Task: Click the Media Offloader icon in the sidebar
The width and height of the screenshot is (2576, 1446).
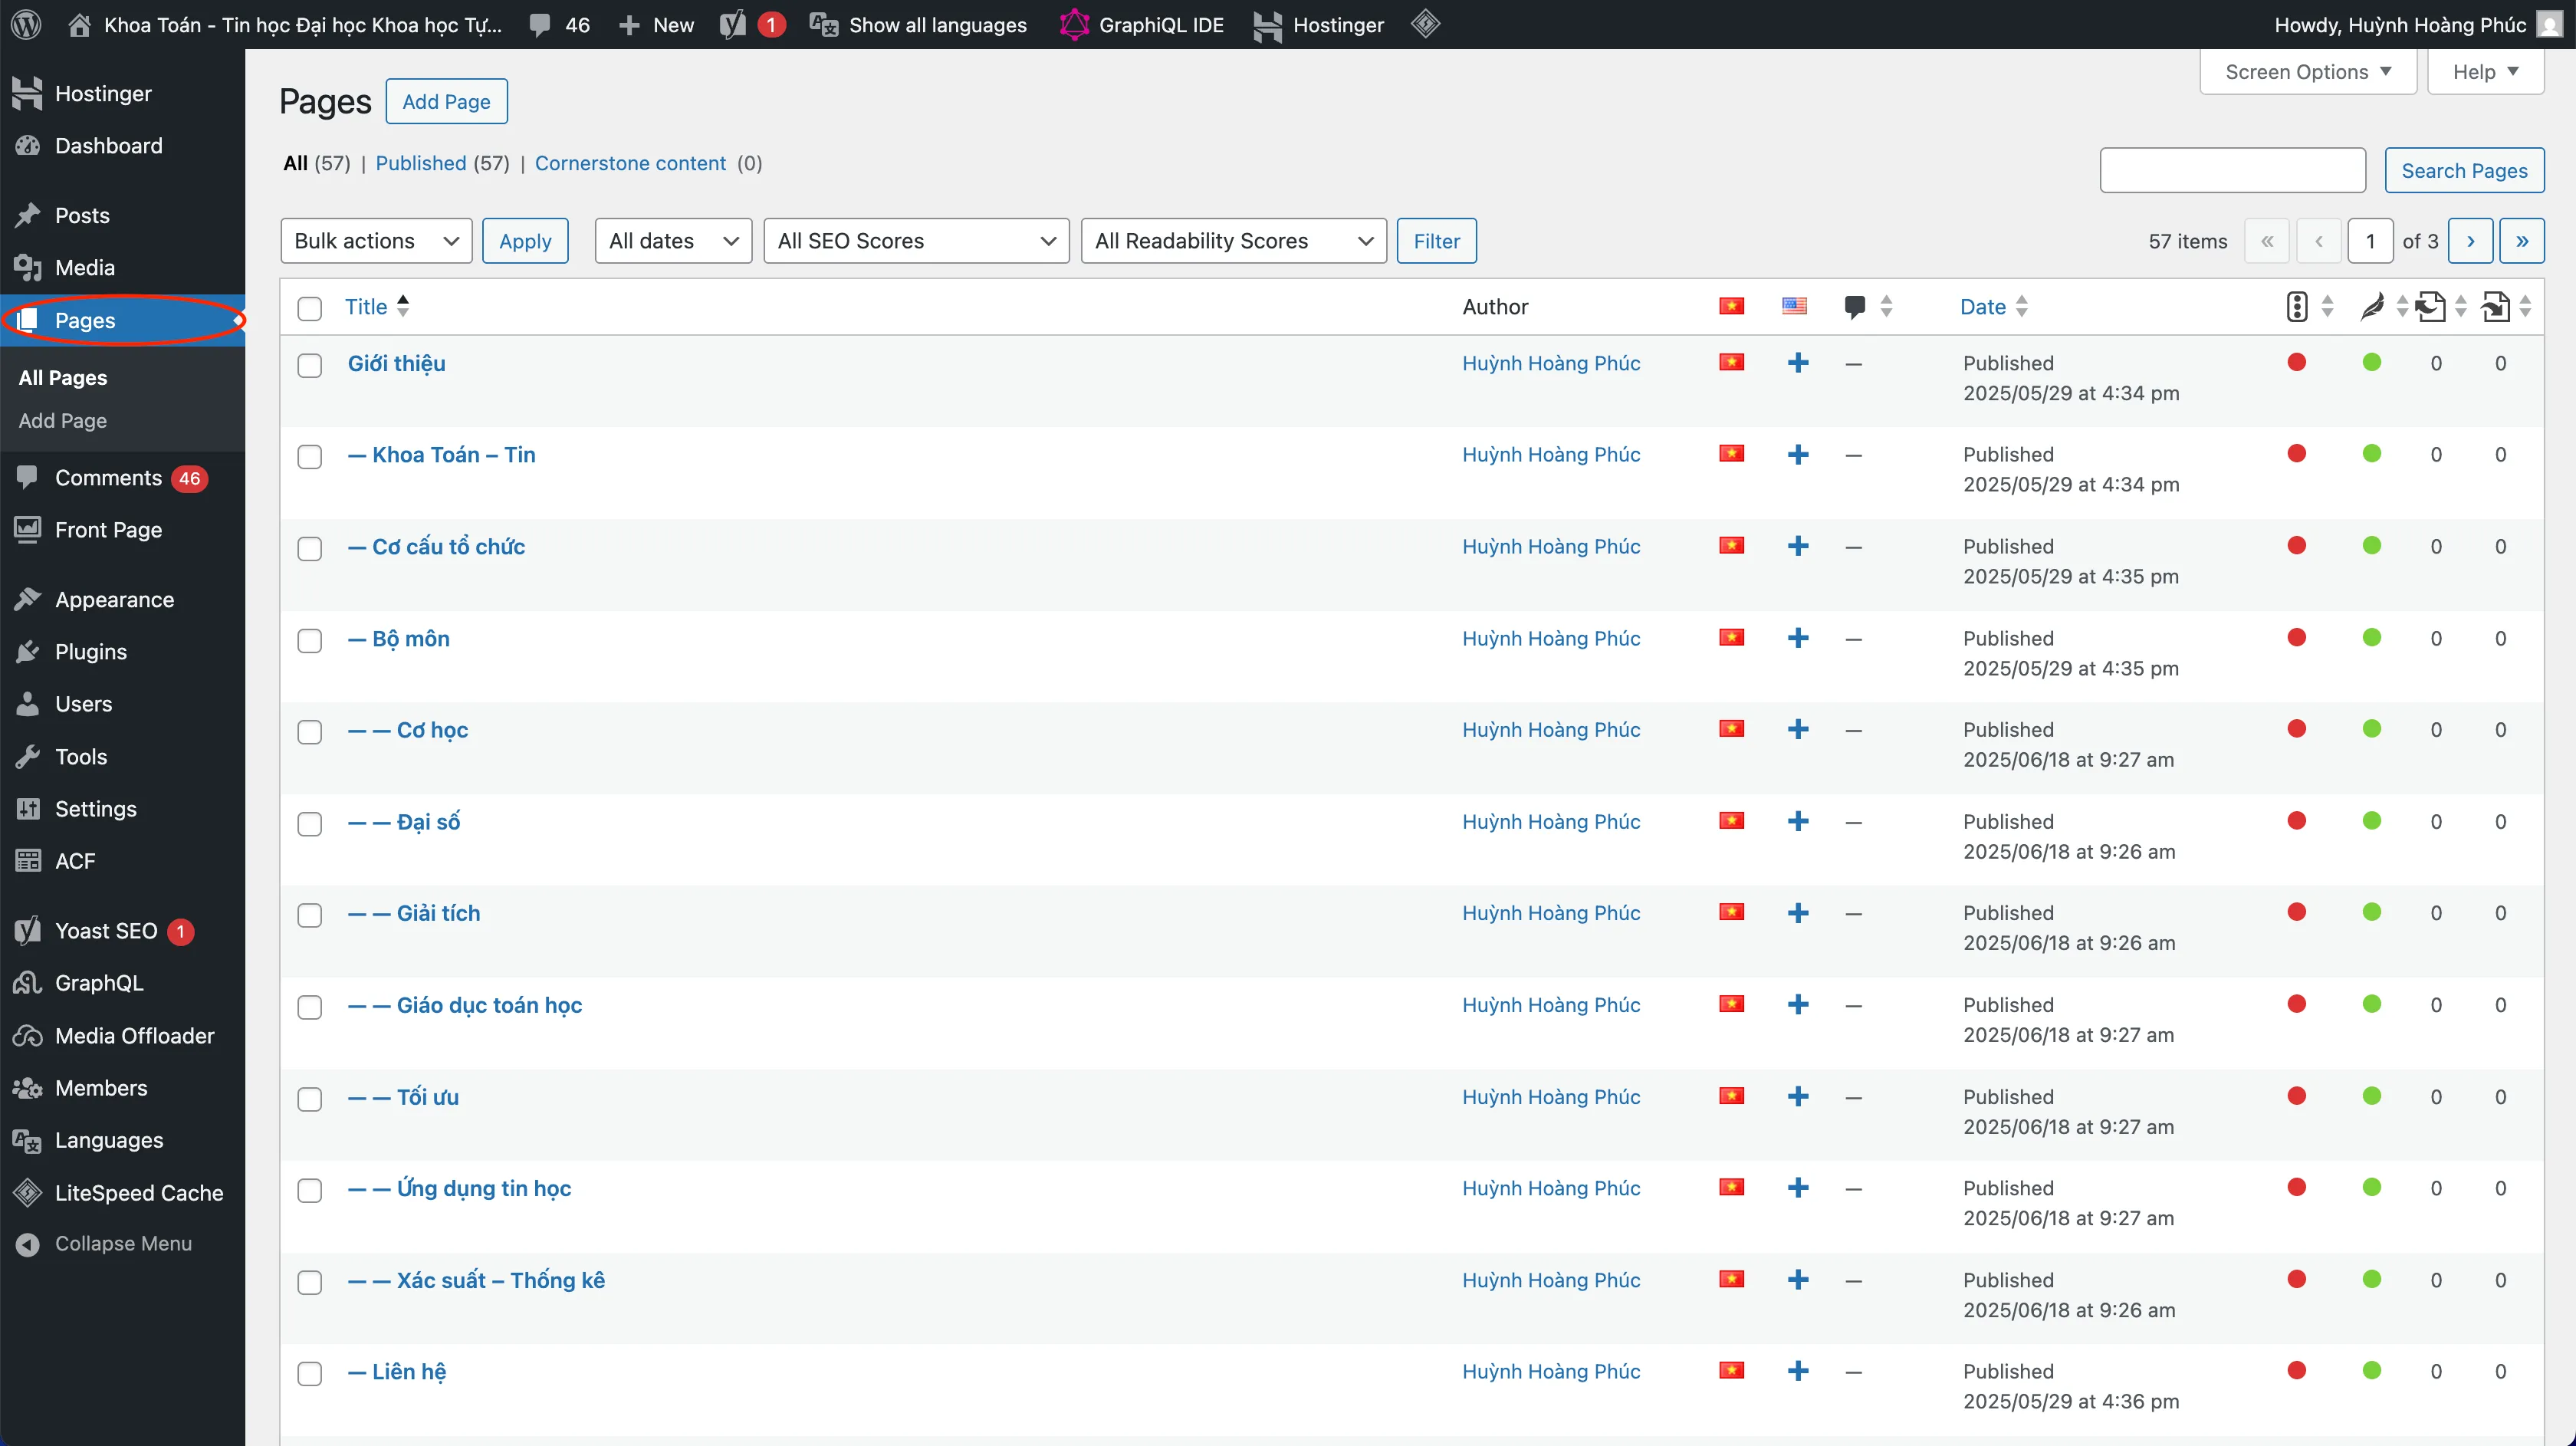Action: pyautogui.click(x=28, y=1036)
